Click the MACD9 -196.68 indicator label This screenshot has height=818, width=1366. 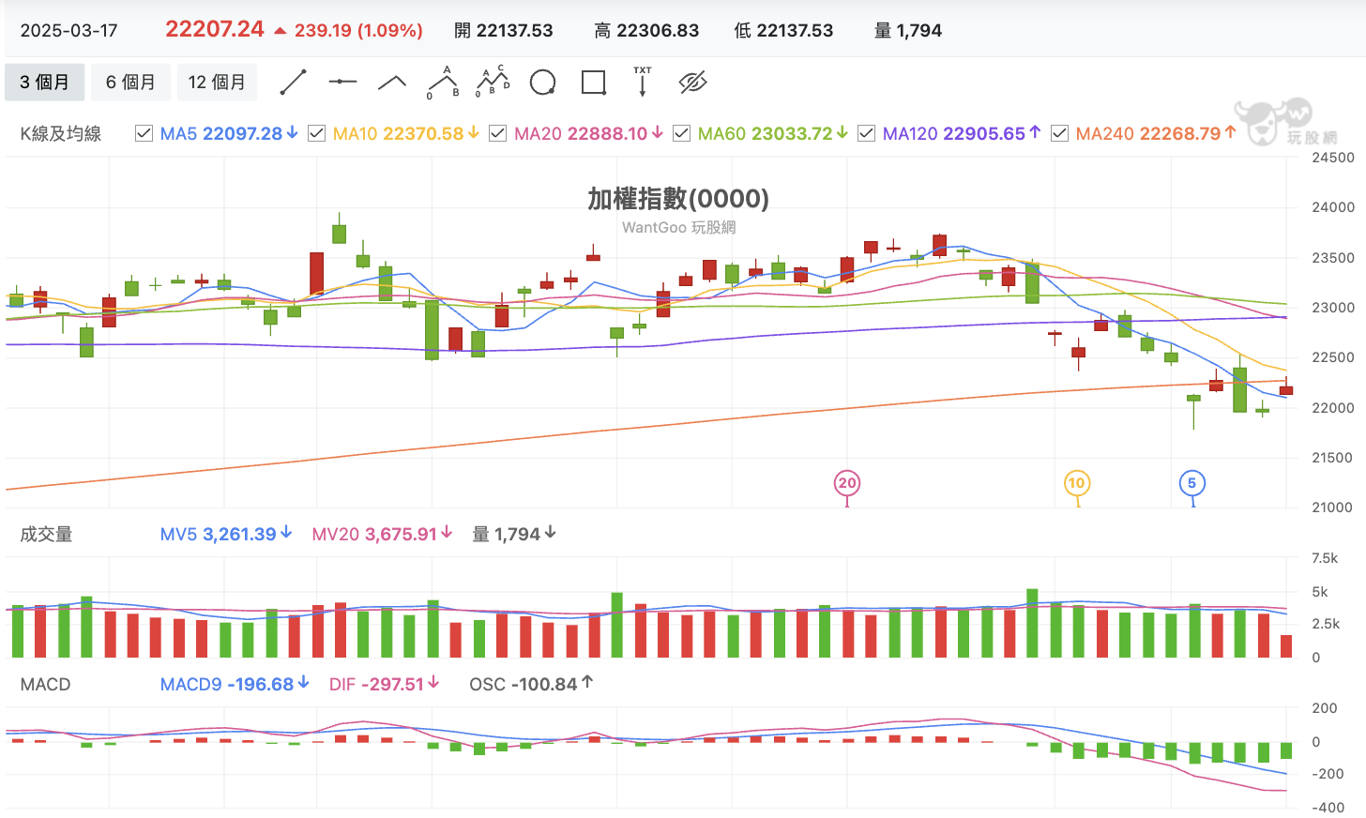235,684
